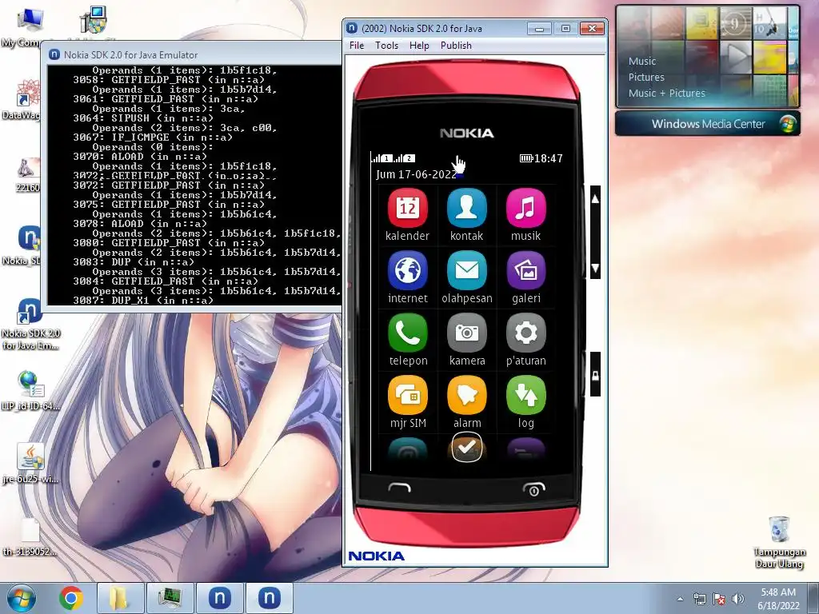Open olahpesan messaging icon
819x614 pixels.
pos(466,270)
